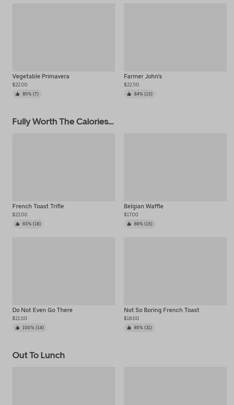
Task: Select the Belgian Waffle title
Action: (x=144, y=206)
